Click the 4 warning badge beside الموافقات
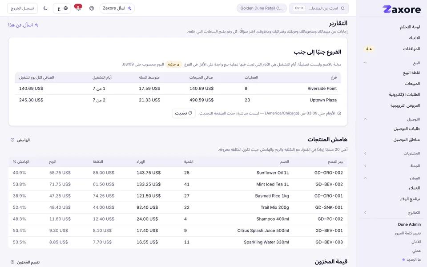 pyautogui.click(x=369, y=49)
